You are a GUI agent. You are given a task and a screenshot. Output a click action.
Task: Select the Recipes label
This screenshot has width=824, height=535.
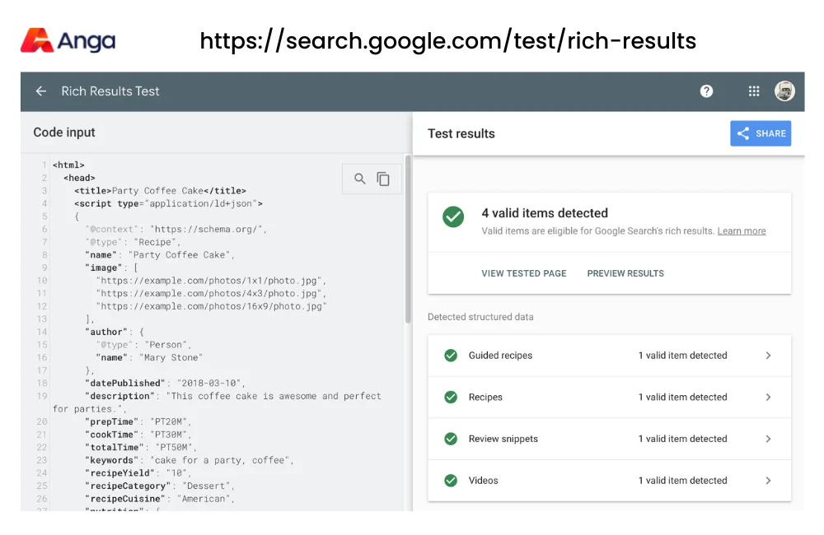tap(485, 398)
